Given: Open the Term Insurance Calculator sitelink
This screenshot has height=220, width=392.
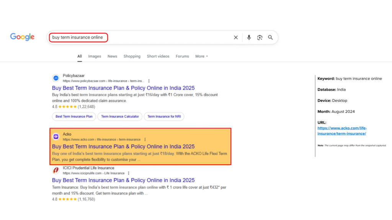Looking at the screenshot, I should point(120,116).
